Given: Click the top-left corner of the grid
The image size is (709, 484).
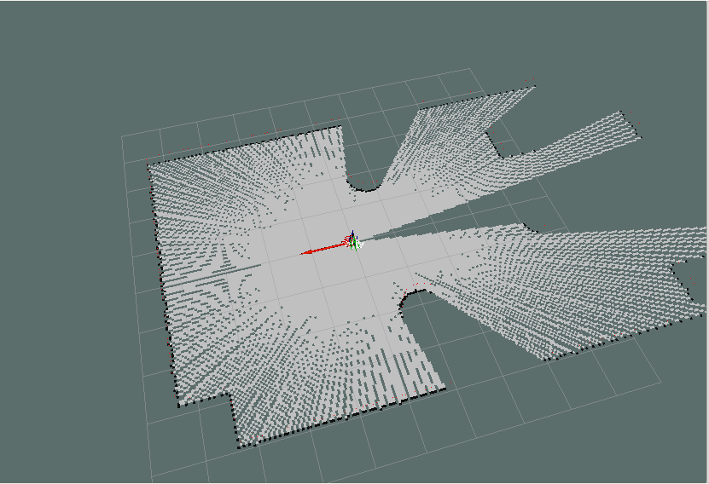Looking at the screenshot, I should 122,135.
